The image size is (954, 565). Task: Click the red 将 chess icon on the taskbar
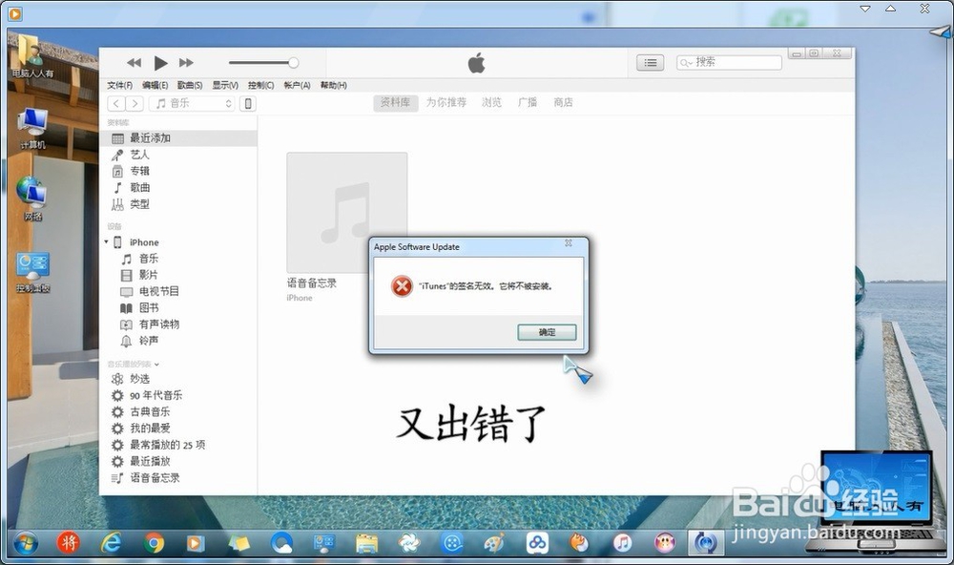(68, 542)
